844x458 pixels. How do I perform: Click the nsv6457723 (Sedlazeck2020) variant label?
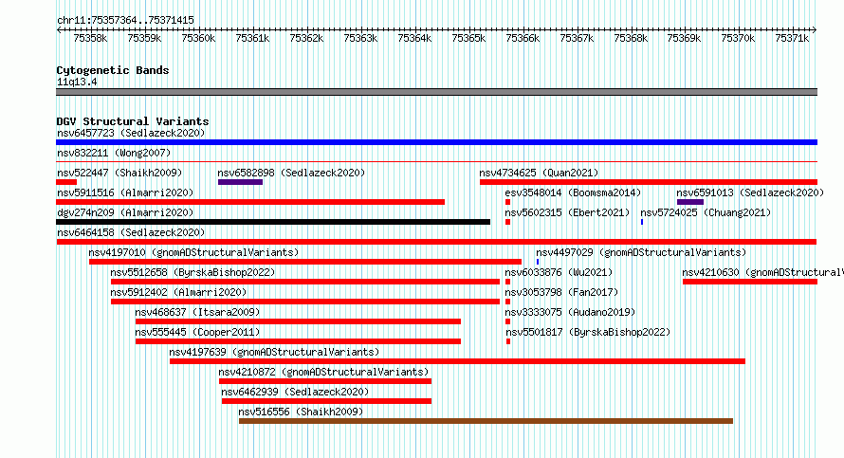click(131, 133)
